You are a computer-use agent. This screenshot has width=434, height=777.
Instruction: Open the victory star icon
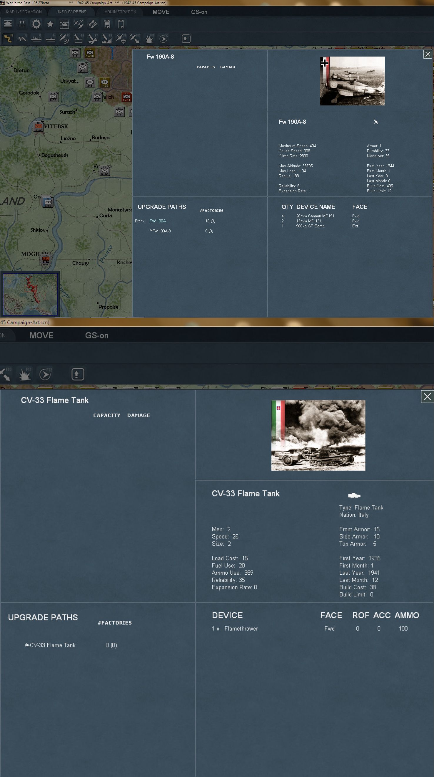pyautogui.click(x=50, y=24)
